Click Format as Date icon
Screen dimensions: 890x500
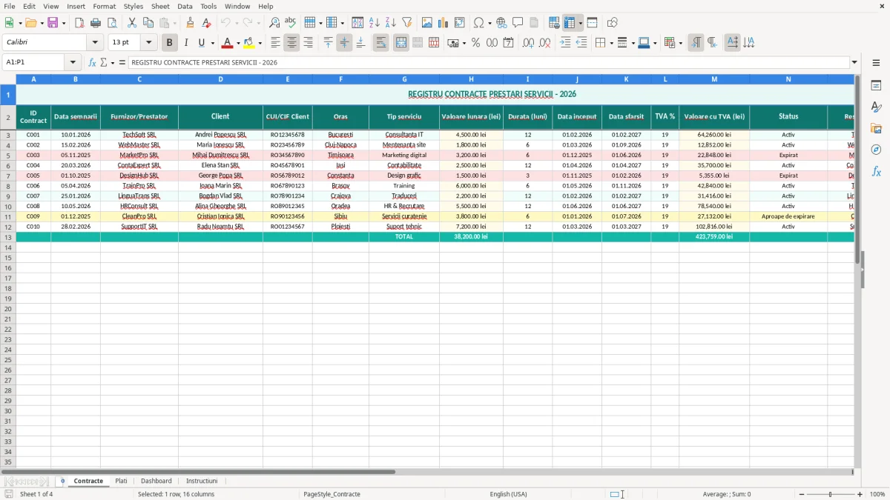(508, 43)
